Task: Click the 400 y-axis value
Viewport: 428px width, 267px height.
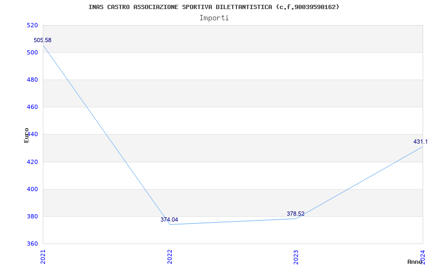Action: [x=32, y=189]
